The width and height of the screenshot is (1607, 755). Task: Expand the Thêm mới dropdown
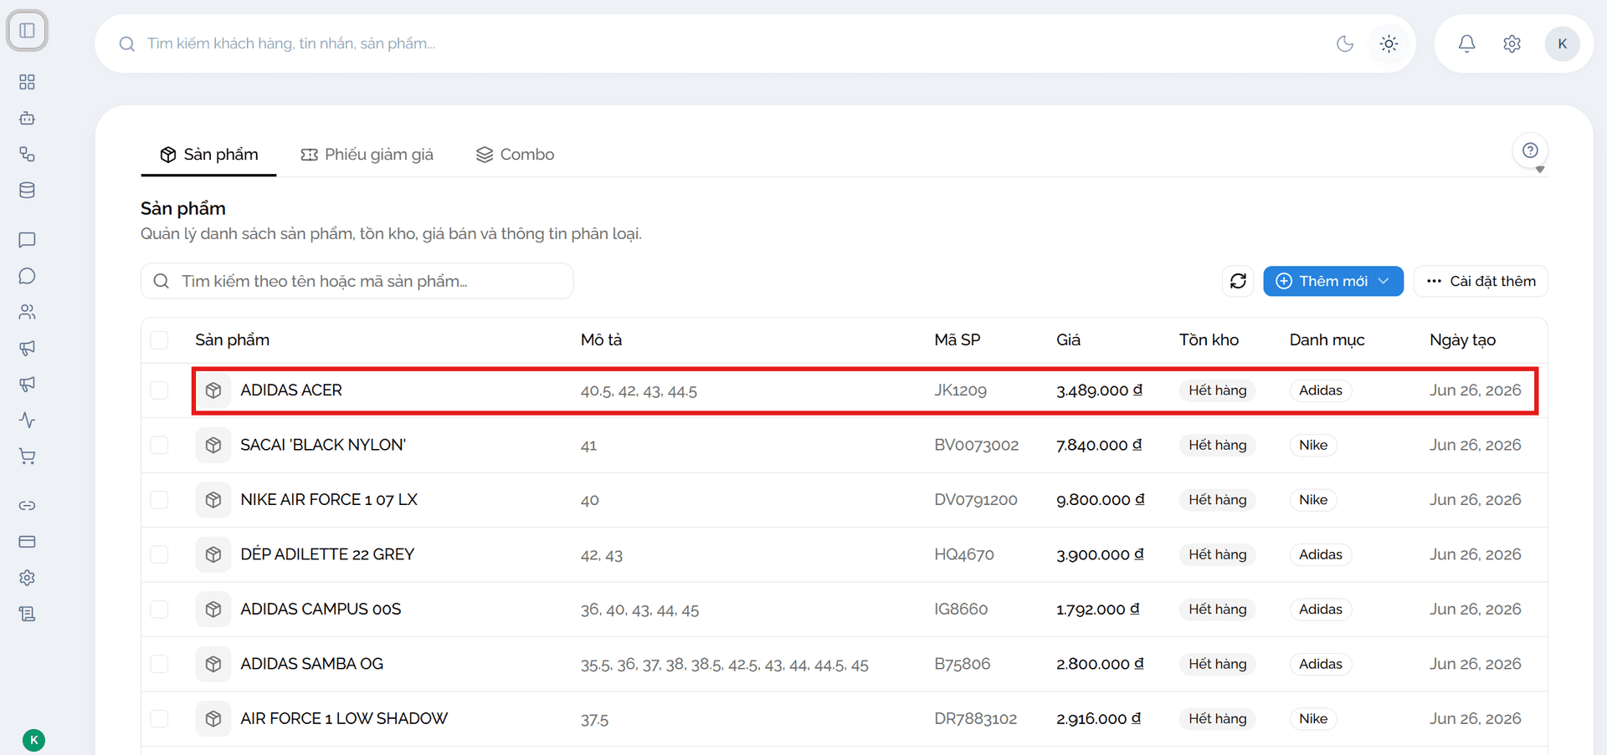pos(1332,281)
